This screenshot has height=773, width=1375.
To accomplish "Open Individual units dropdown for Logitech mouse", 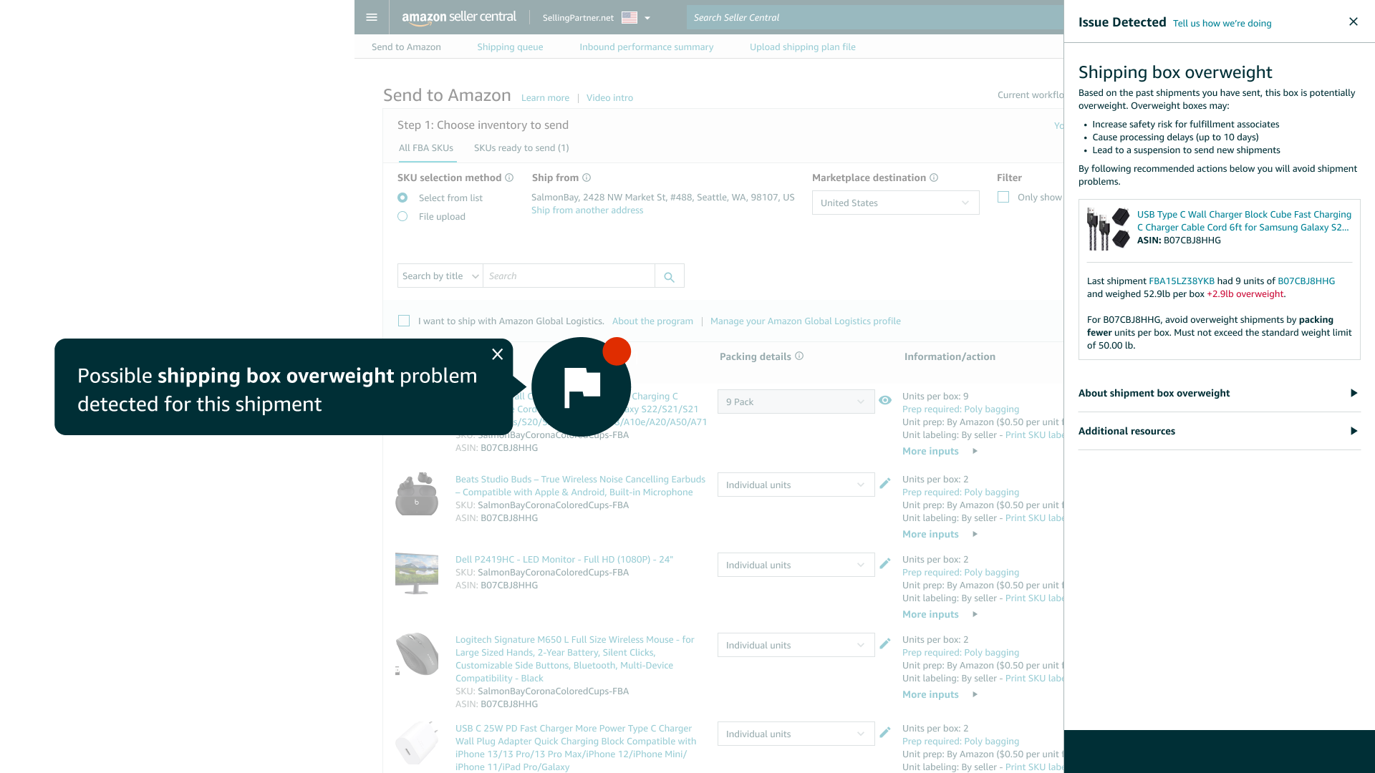I will coord(796,645).
